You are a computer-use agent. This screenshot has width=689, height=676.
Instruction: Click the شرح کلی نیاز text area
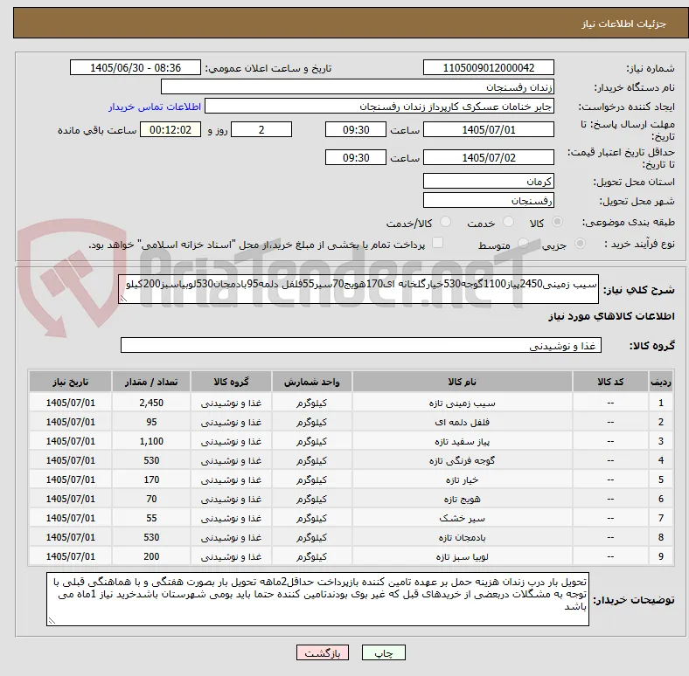pos(358,289)
